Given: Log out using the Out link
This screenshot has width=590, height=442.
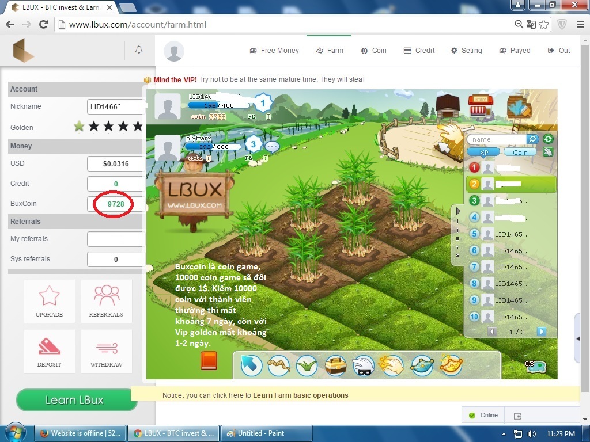Looking at the screenshot, I should pos(559,51).
